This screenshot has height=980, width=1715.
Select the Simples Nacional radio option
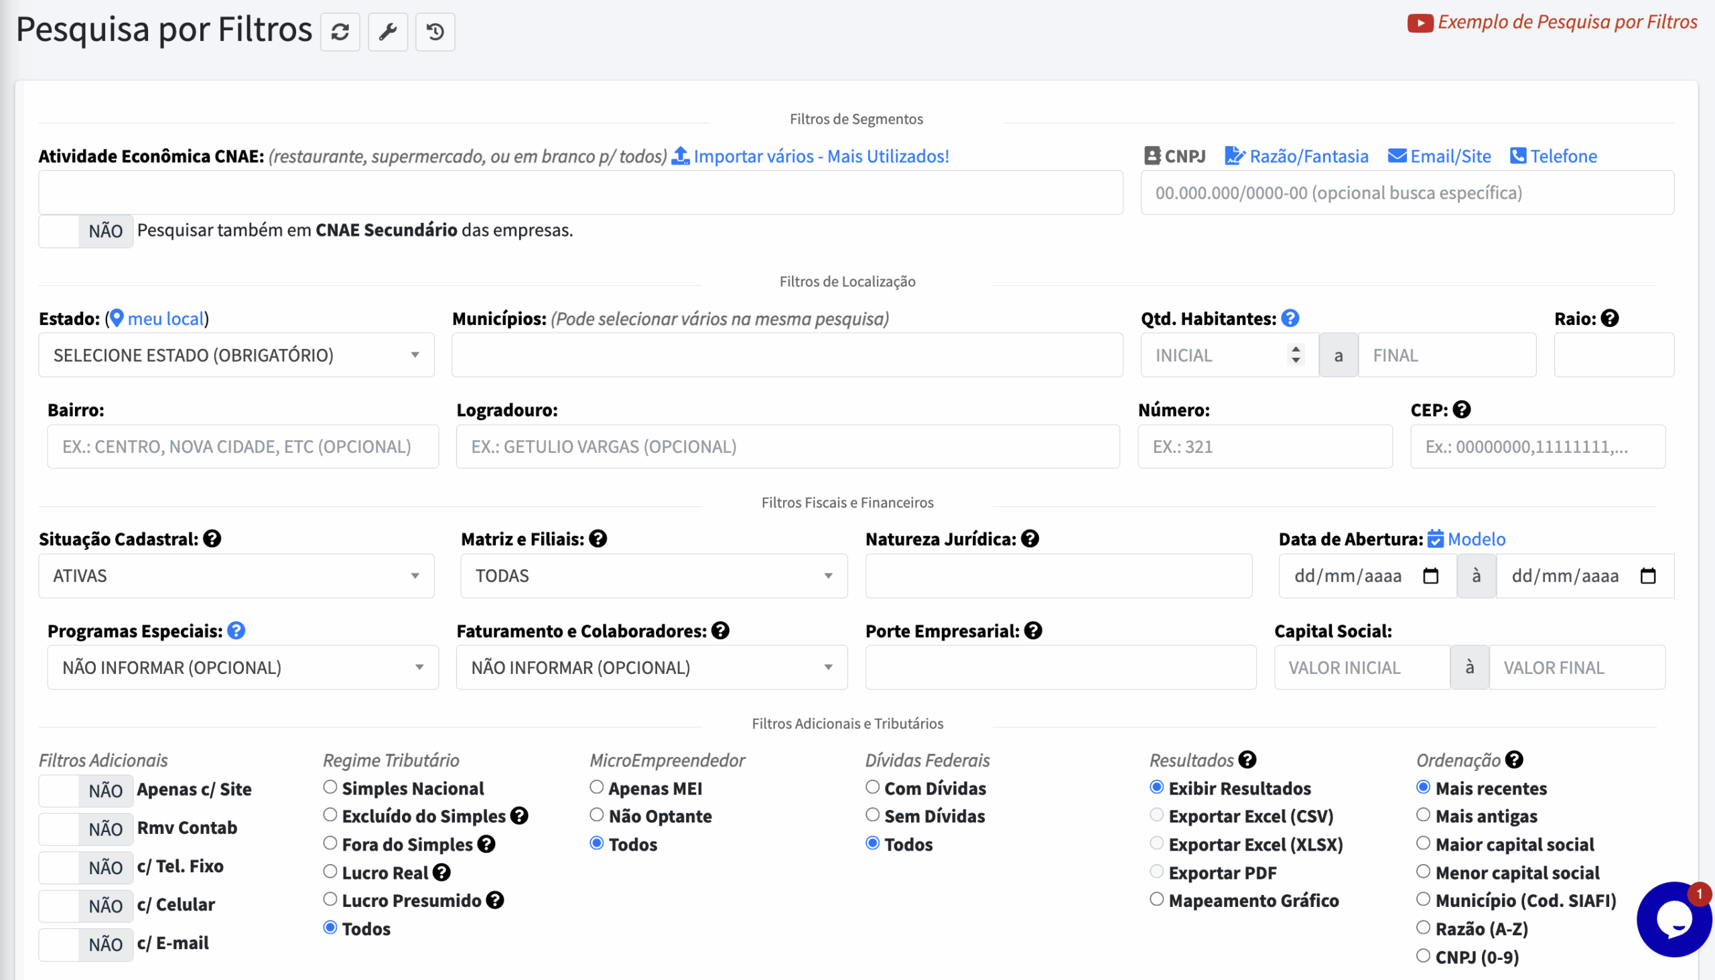(330, 787)
